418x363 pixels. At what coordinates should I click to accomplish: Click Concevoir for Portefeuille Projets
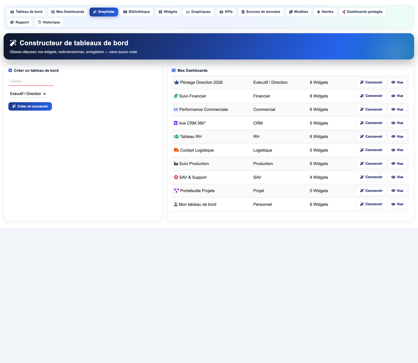pyautogui.click(x=371, y=191)
